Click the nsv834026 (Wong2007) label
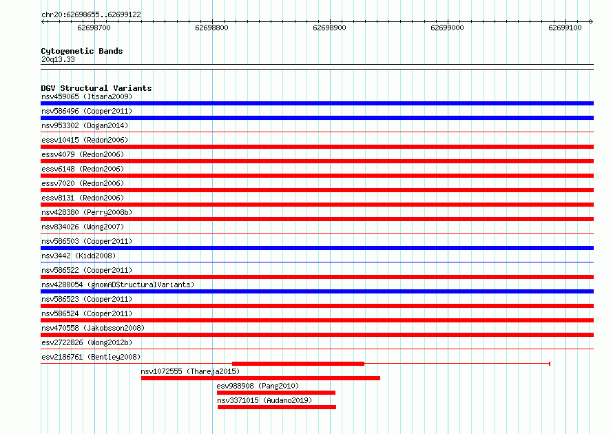Screen dimensions: 613x434 (83, 227)
